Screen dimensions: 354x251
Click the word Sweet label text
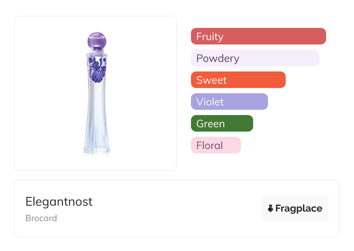pos(211,80)
